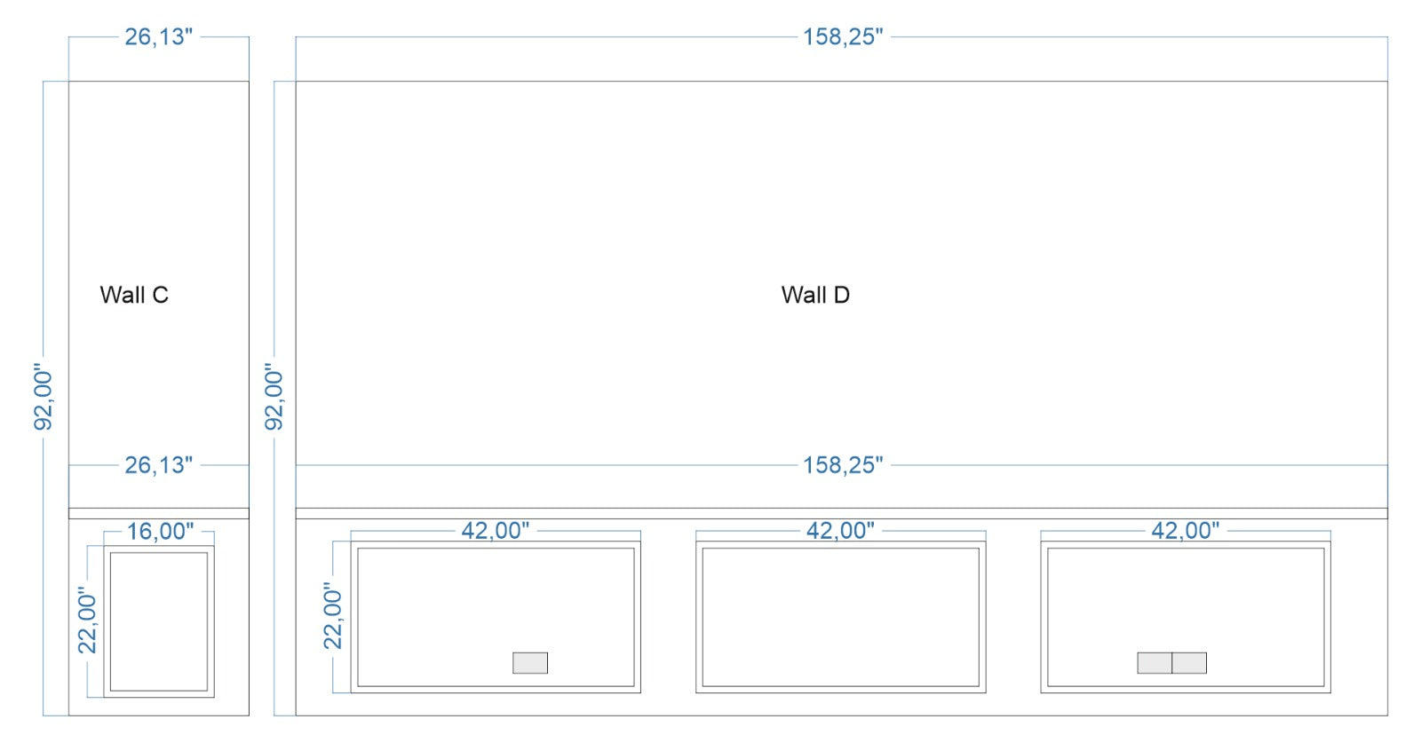Select the 22,00" dimension next to Wall C panel

pyautogui.click(x=87, y=620)
